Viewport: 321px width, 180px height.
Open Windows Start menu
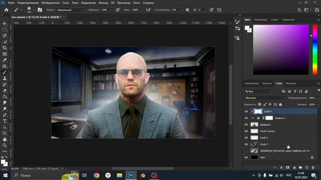(x=6, y=175)
